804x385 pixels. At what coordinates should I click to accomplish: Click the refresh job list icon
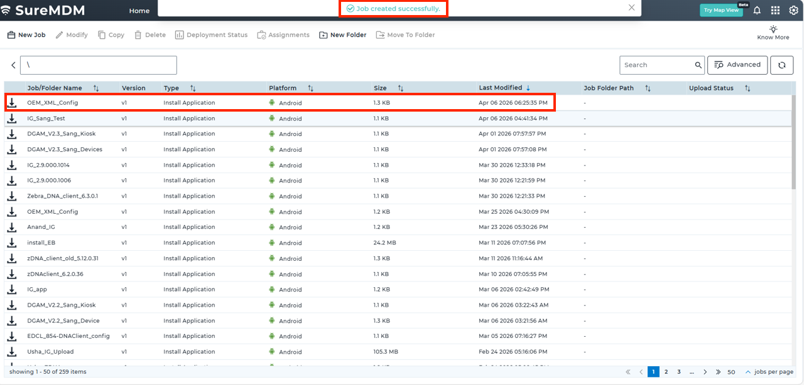click(x=781, y=65)
